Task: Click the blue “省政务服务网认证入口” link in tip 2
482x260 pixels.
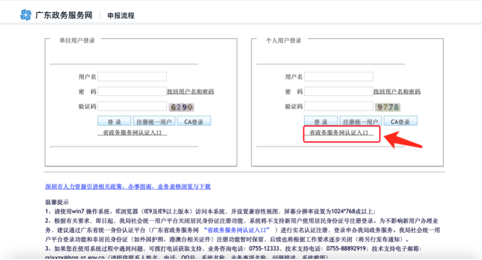Action: click(237, 230)
